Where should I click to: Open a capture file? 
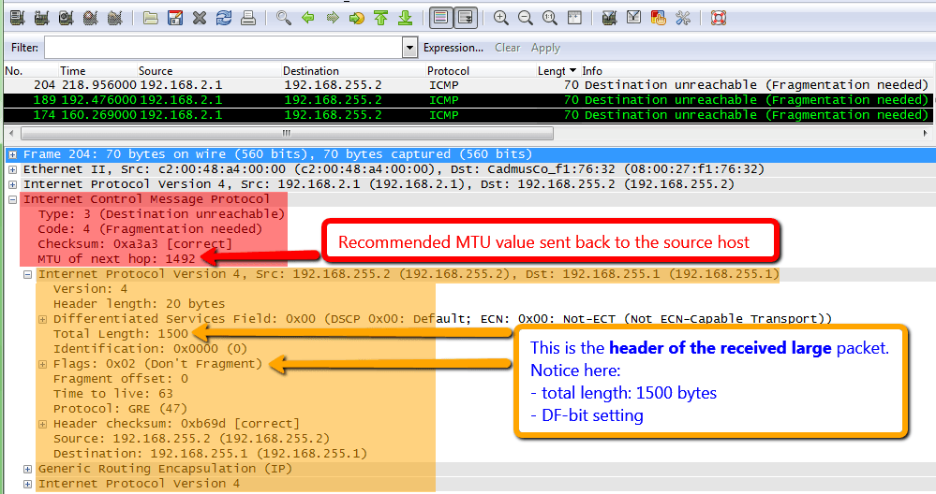pos(151,18)
